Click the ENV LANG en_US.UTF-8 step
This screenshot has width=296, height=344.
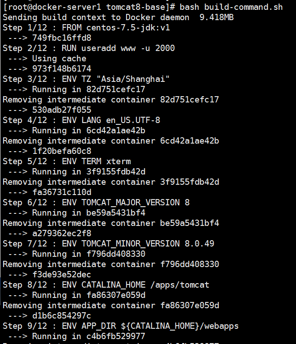click(81, 120)
